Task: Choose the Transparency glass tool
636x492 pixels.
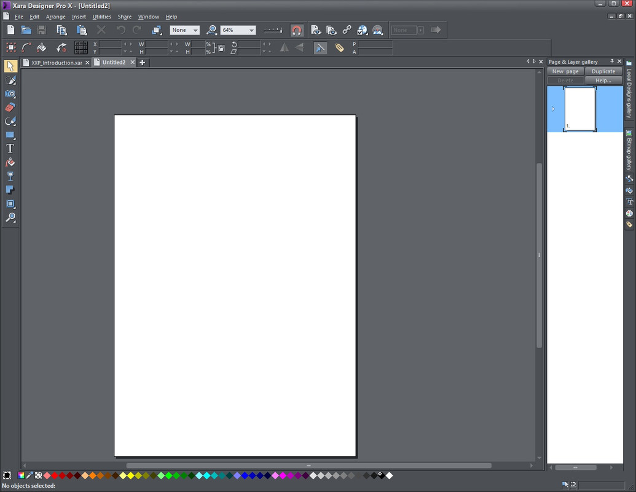Action: click(10, 176)
